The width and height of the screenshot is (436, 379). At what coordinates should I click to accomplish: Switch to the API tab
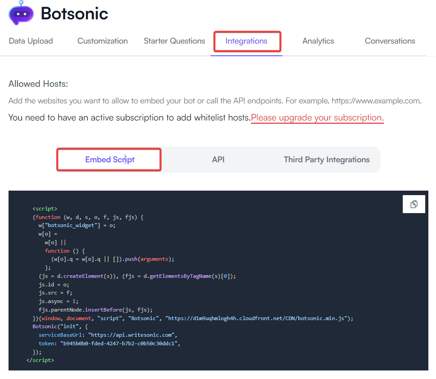click(218, 159)
